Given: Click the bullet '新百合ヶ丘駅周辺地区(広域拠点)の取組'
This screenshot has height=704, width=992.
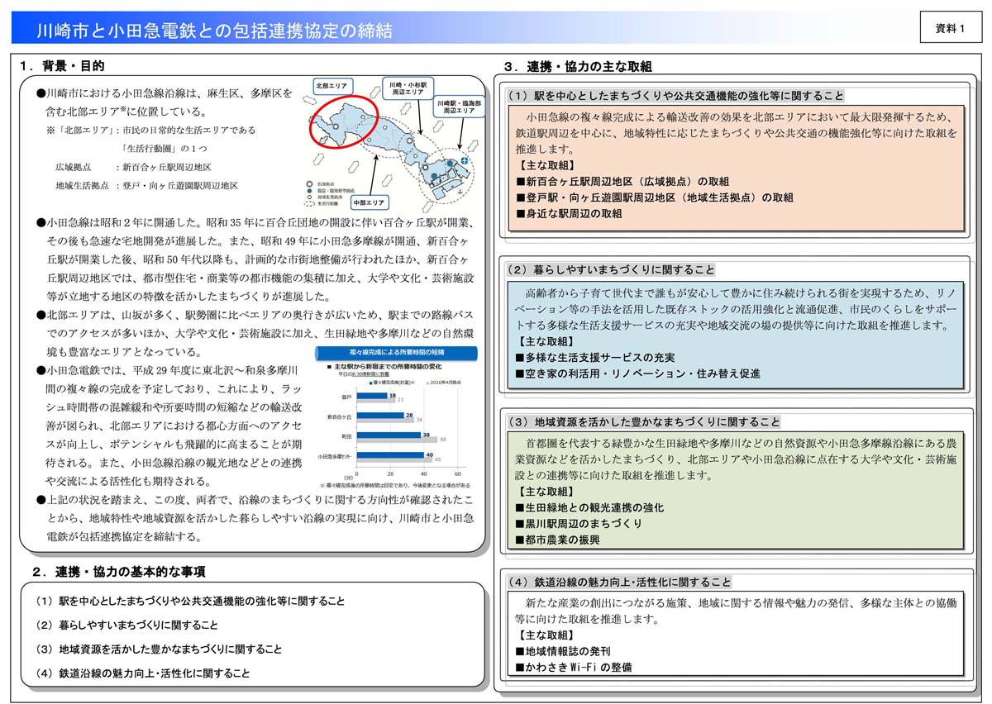Looking at the screenshot, I should point(622,181).
